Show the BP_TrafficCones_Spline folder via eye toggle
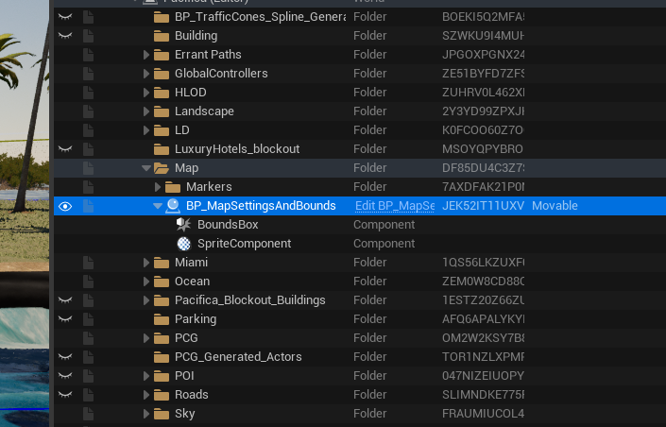 click(x=65, y=17)
